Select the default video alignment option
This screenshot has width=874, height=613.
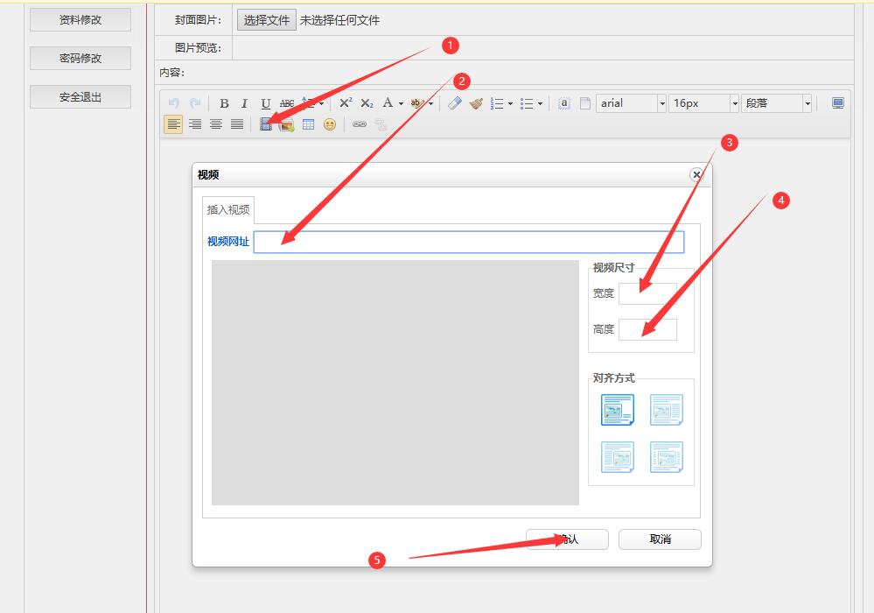(x=617, y=409)
